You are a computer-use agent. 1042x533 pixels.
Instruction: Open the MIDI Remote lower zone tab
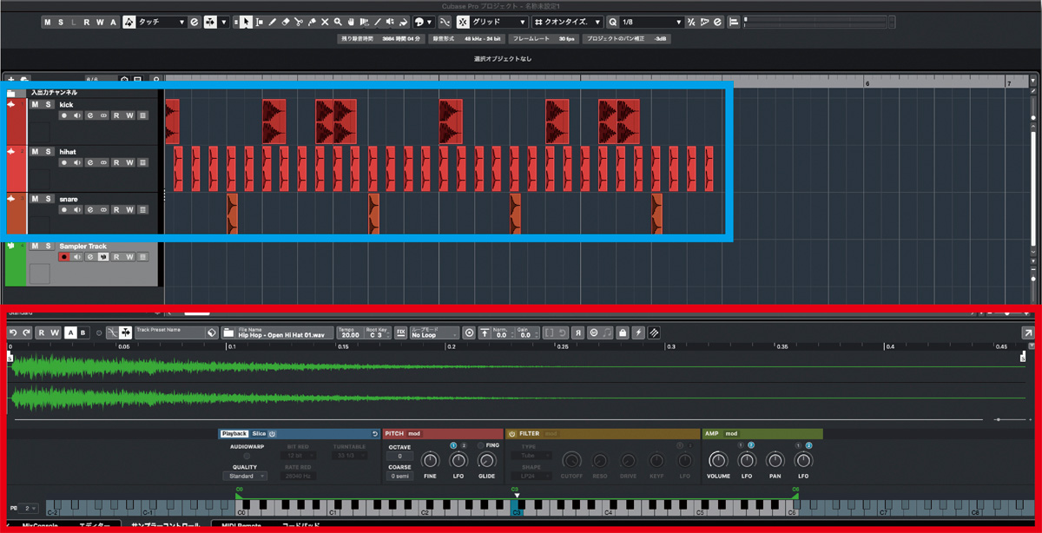click(241, 526)
